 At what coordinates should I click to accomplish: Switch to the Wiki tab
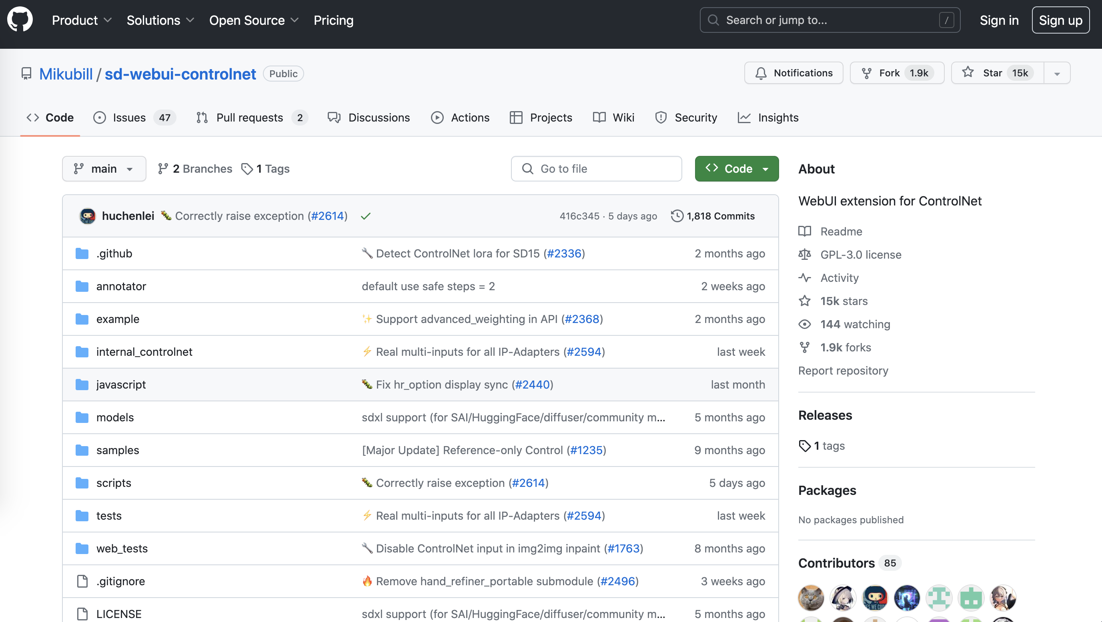(613, 118)
